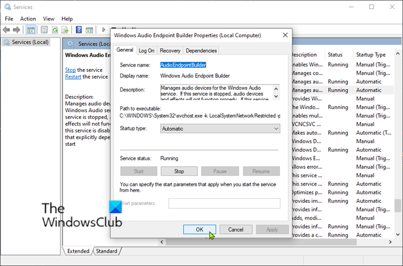Select the row described 'WCNCSVC ...'
Image resolution: width=403 pixels, height=266 pixels.
coord(343,124)
